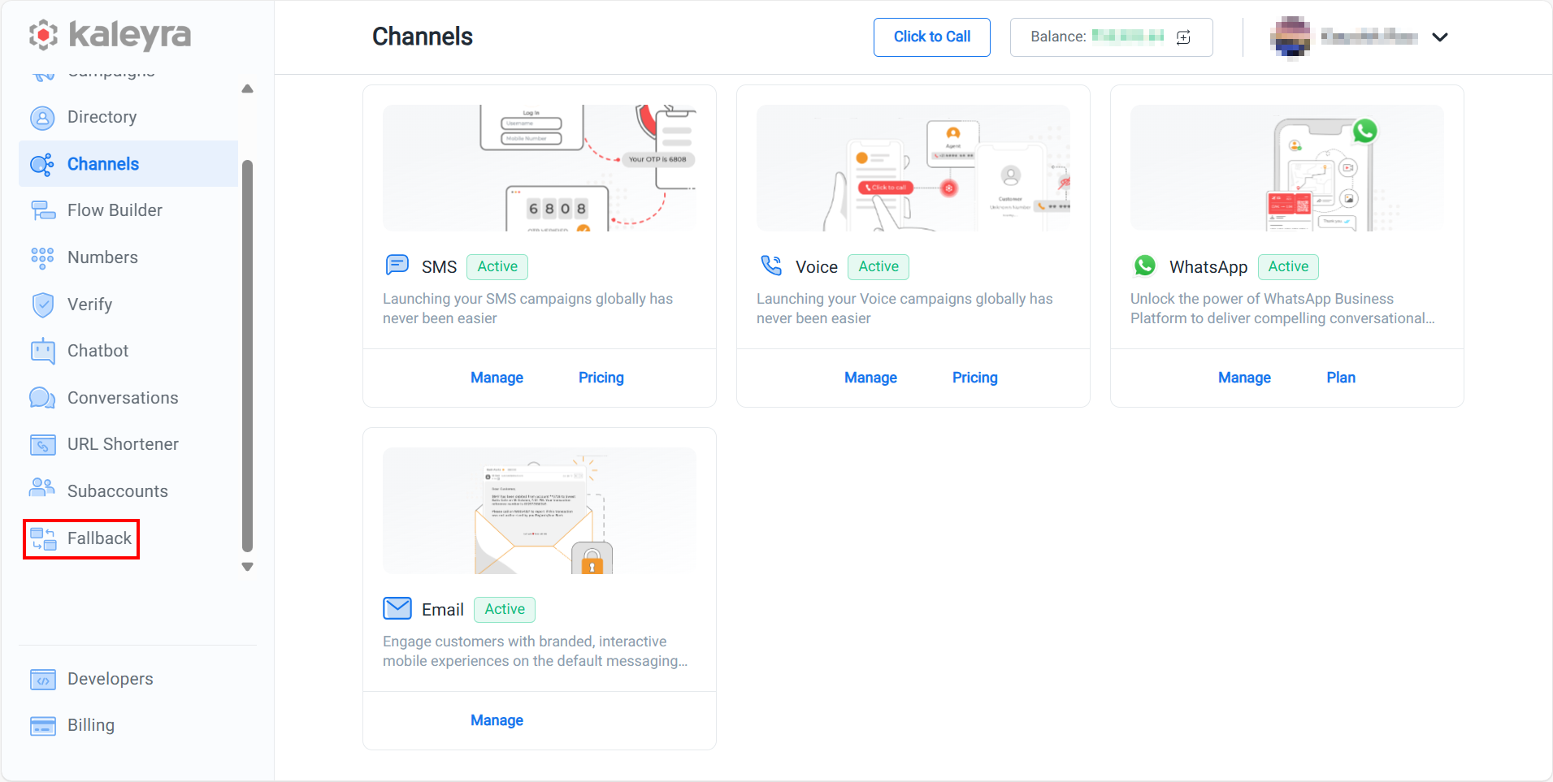Click the Verify shield icon
Viewport: 1553px width, 782px height.
[x=42, y=305]
